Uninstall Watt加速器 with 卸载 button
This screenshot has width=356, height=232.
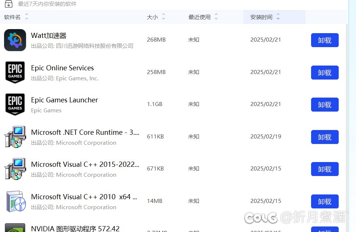pyautogui.click(x=325, y=40)
